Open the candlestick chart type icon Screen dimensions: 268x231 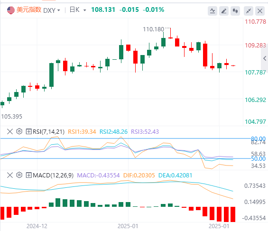(235, 11)
